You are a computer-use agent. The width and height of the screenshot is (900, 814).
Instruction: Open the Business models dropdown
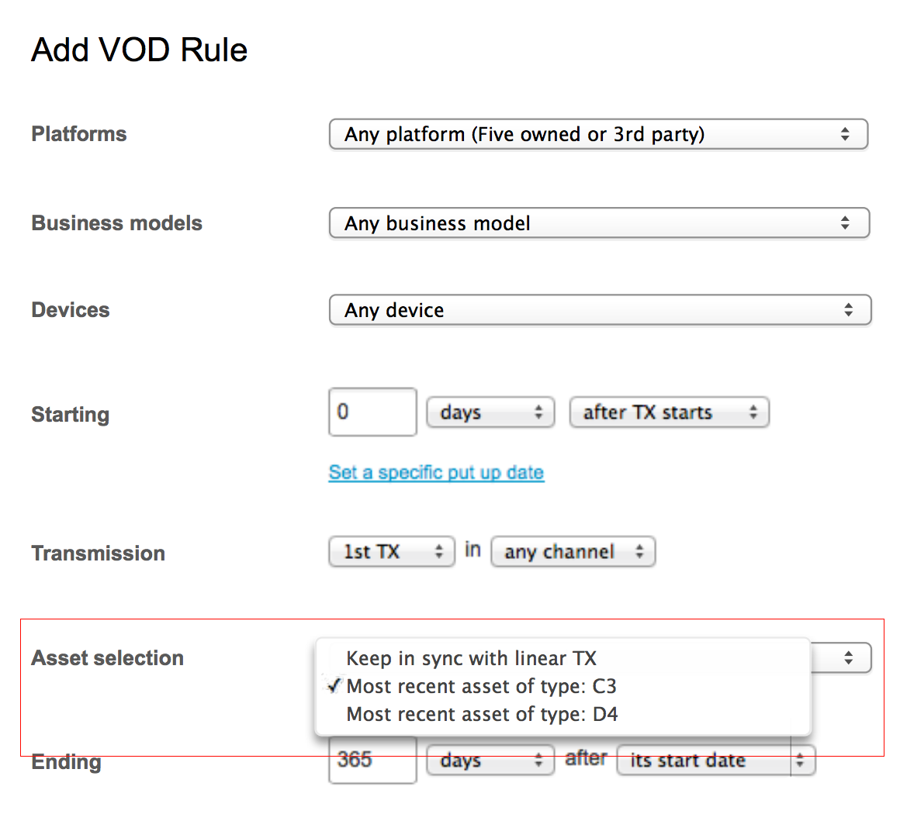coord(597,223)
